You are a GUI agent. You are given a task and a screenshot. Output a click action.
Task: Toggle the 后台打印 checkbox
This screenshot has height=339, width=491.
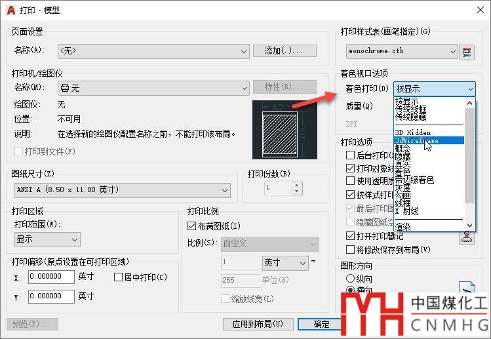351,155
